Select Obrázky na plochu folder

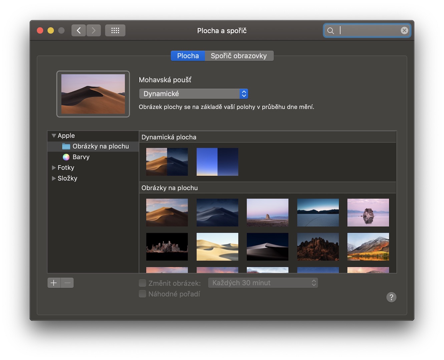(x=100, y=146)
